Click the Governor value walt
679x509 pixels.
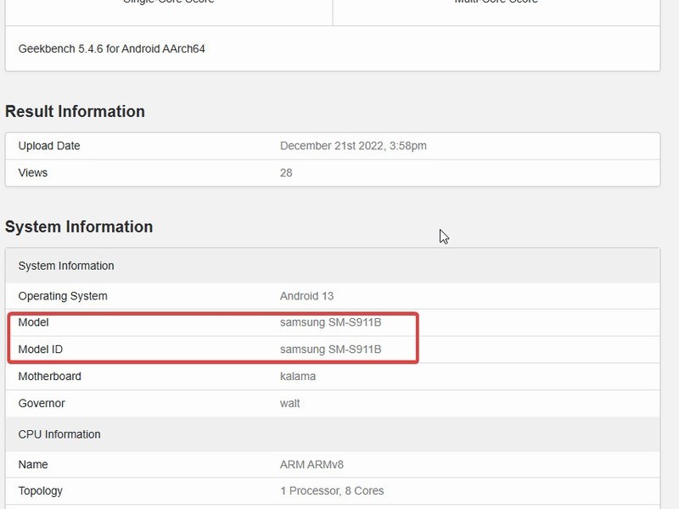click(x=289, y=404)
